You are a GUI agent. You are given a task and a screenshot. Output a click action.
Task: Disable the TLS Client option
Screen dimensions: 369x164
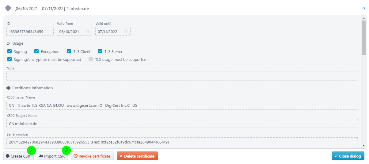coord(69,51)
